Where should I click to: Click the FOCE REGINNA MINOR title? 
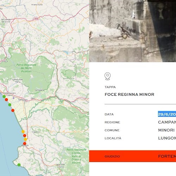[x=129, y=94]
